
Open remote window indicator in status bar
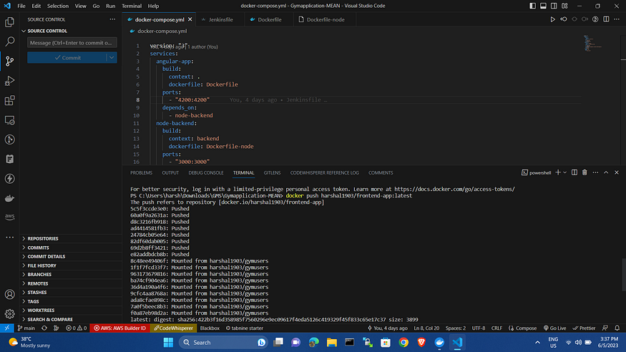[6, 328]
